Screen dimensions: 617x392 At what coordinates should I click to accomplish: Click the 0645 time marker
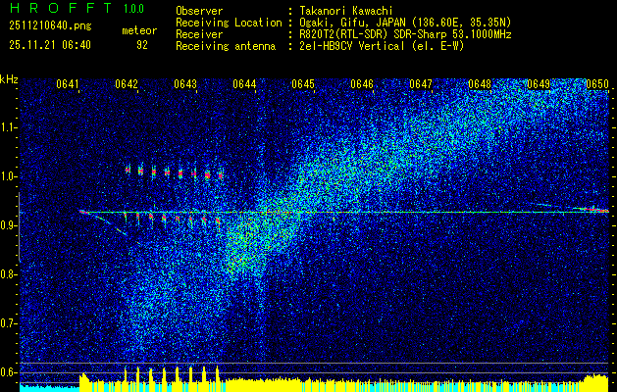[303, 84]
